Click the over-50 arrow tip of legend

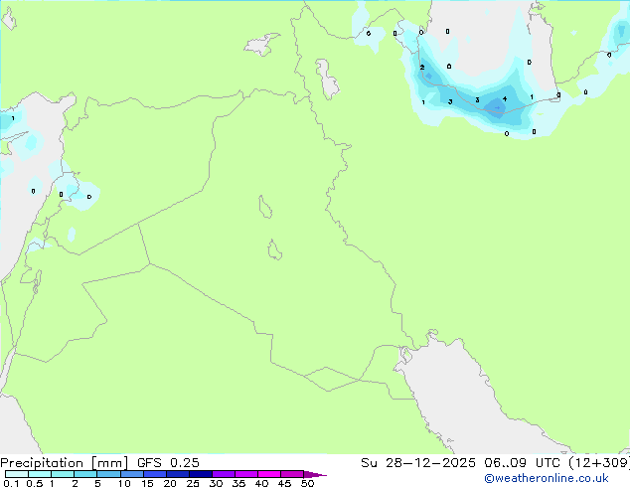315,474
